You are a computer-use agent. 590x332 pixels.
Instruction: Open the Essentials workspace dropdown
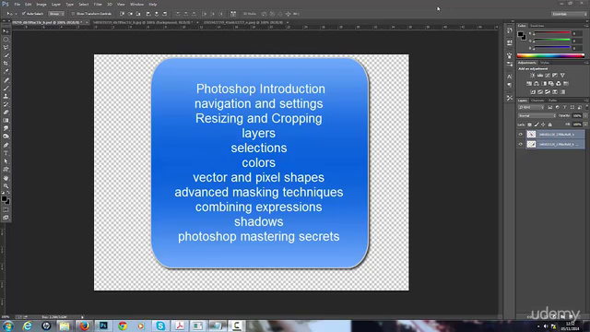[569, 14]
